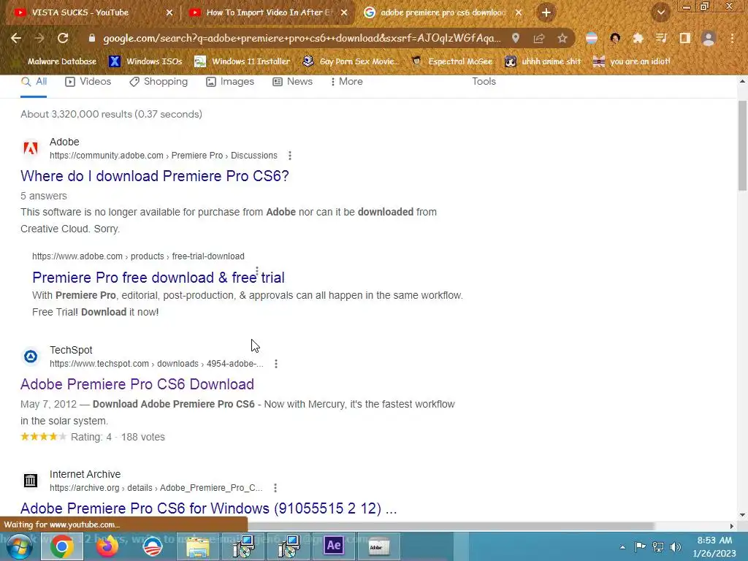Open a new tab with the plus button

[x=546, y=12]
